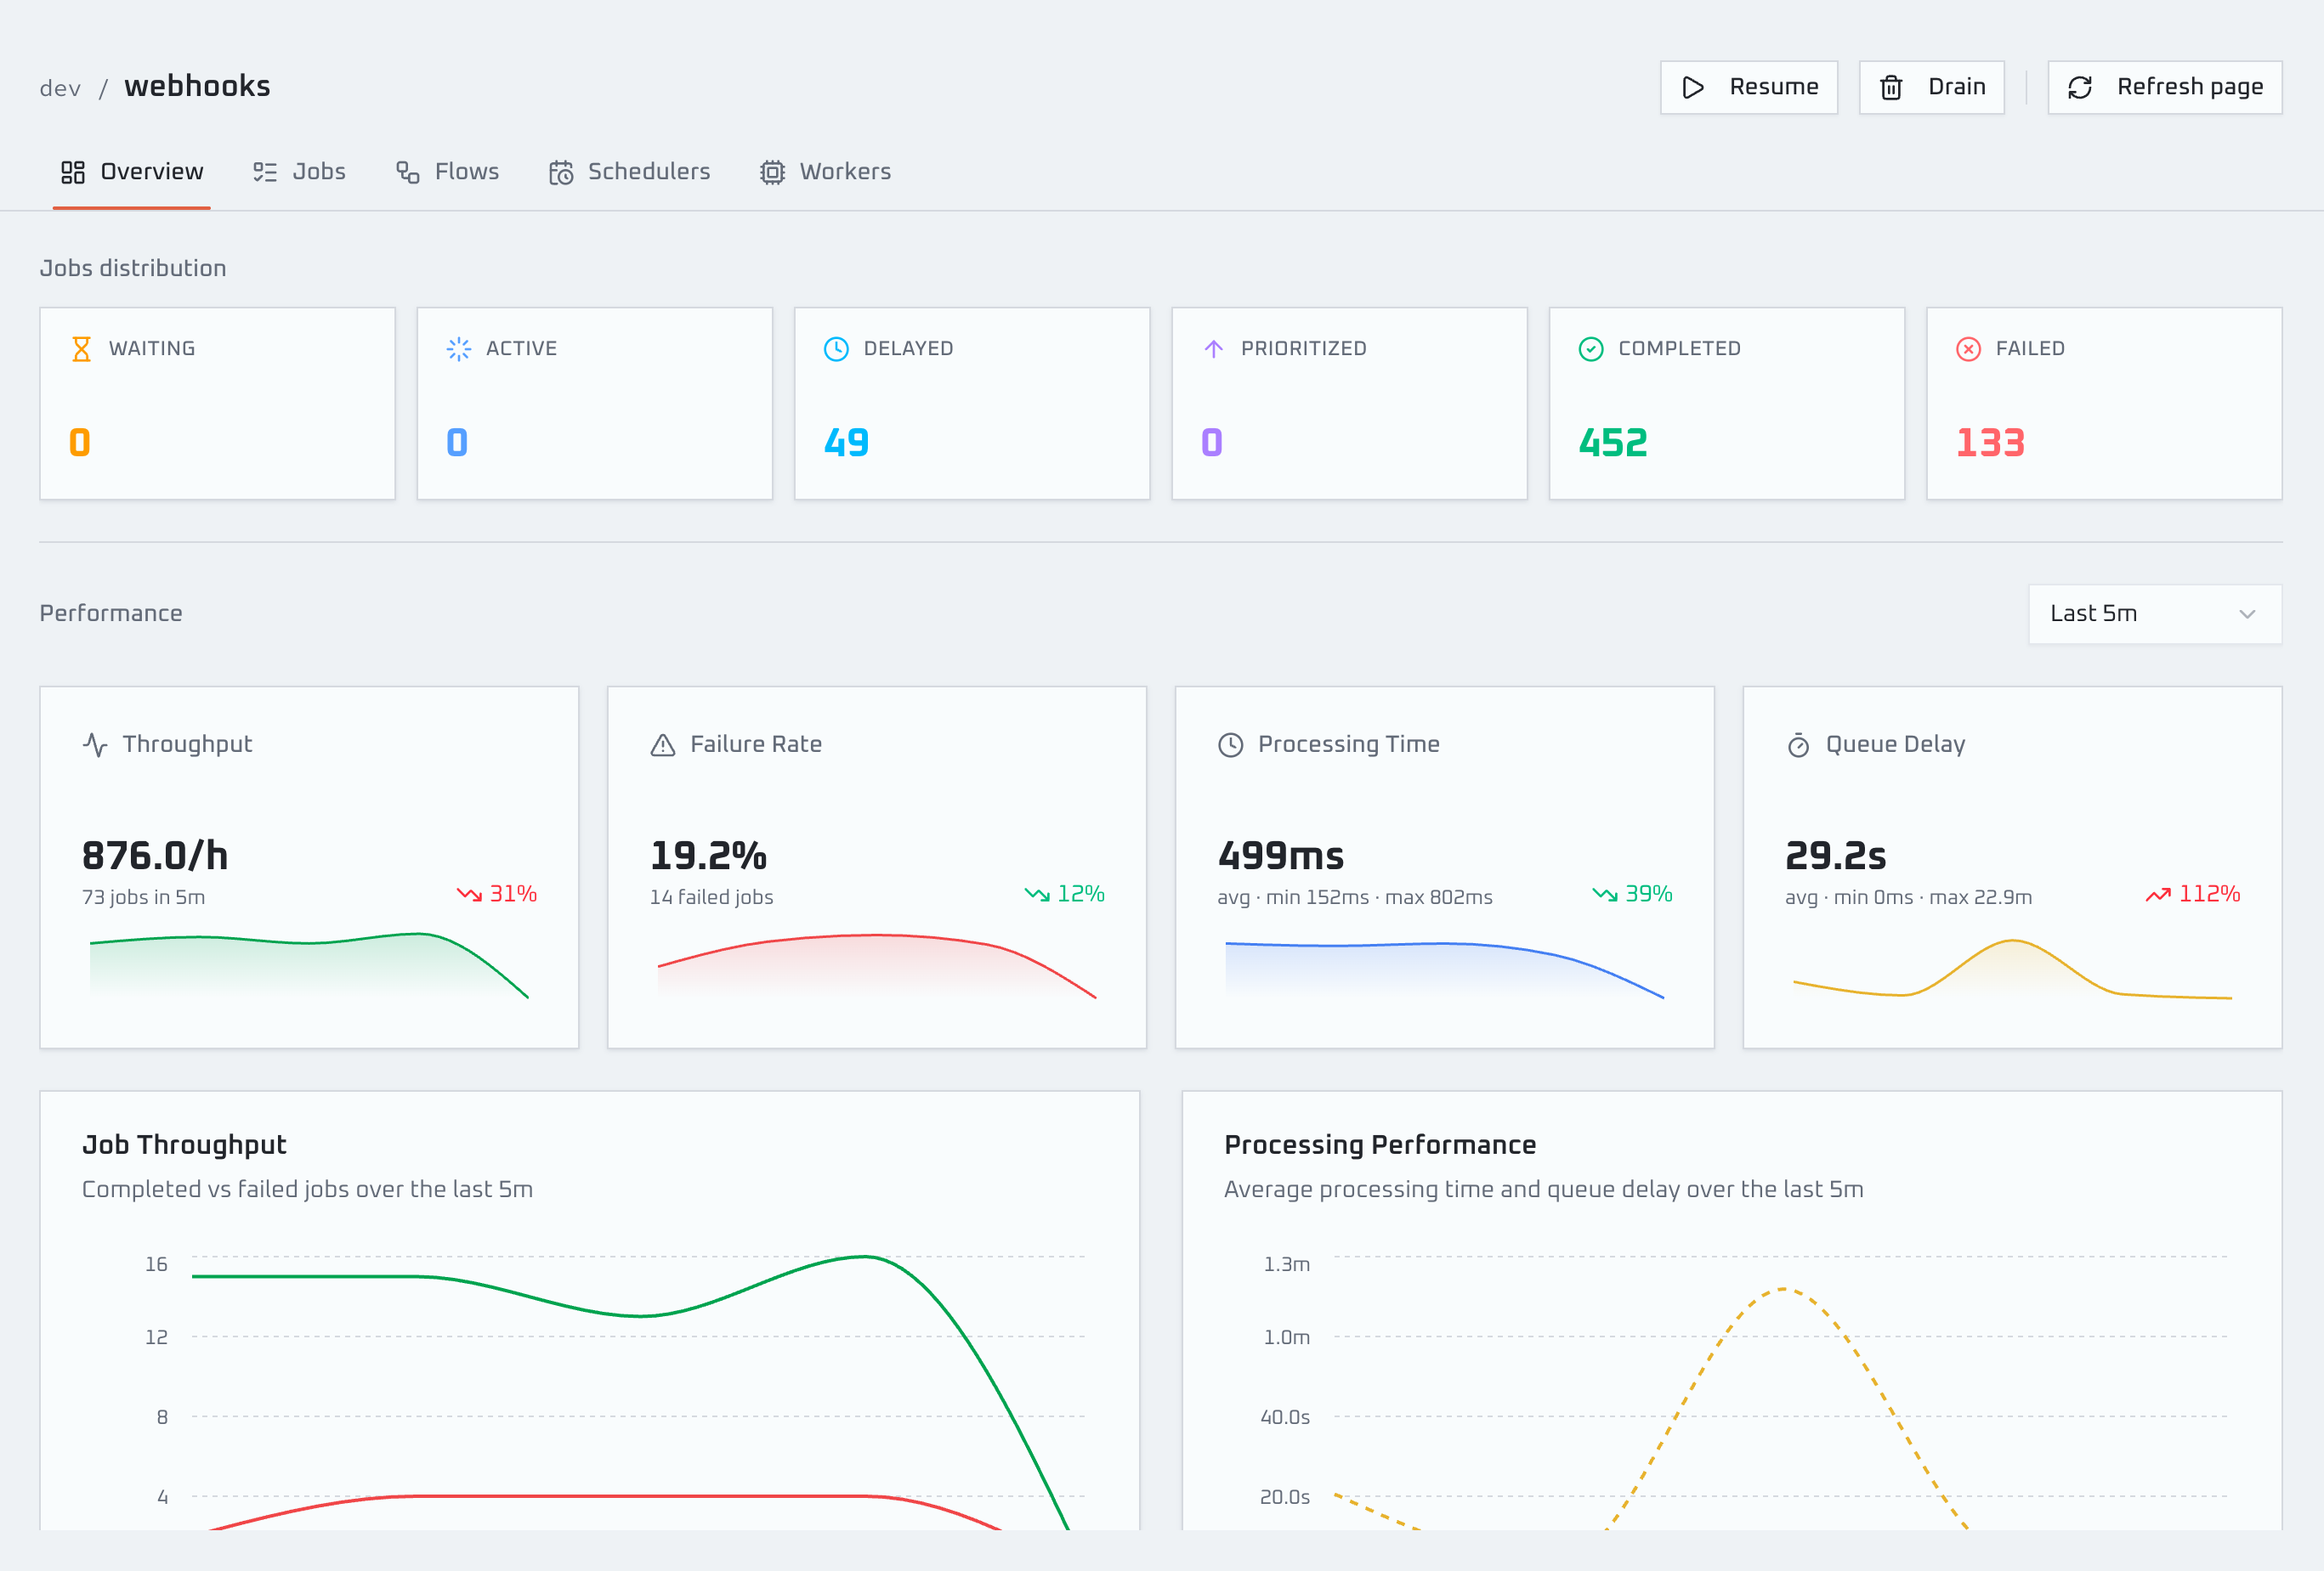Click the Processing Performance chart heading
Viewport: 2324px width, 1571px height.
(x=1380, y=1144)
